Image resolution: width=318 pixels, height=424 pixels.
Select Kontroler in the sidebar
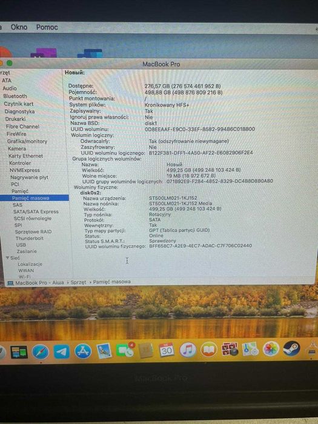(20, 163)
